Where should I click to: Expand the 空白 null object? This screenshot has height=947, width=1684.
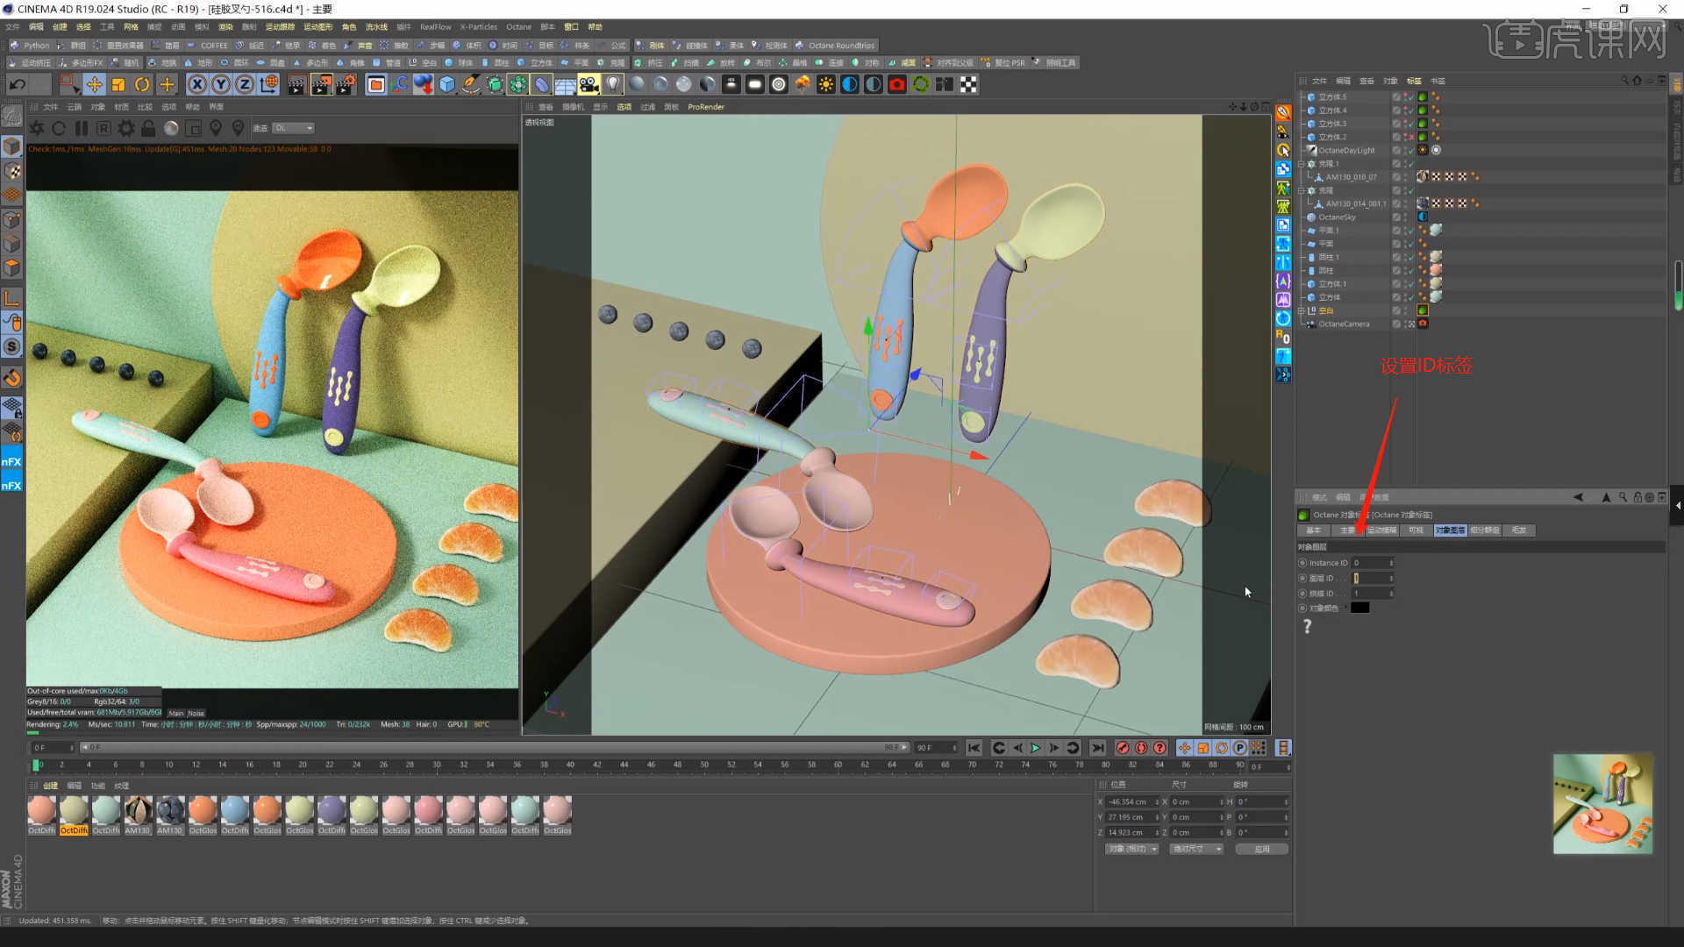coord(1301,310)
